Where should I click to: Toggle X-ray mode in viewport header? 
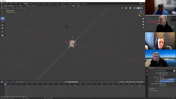134,8
